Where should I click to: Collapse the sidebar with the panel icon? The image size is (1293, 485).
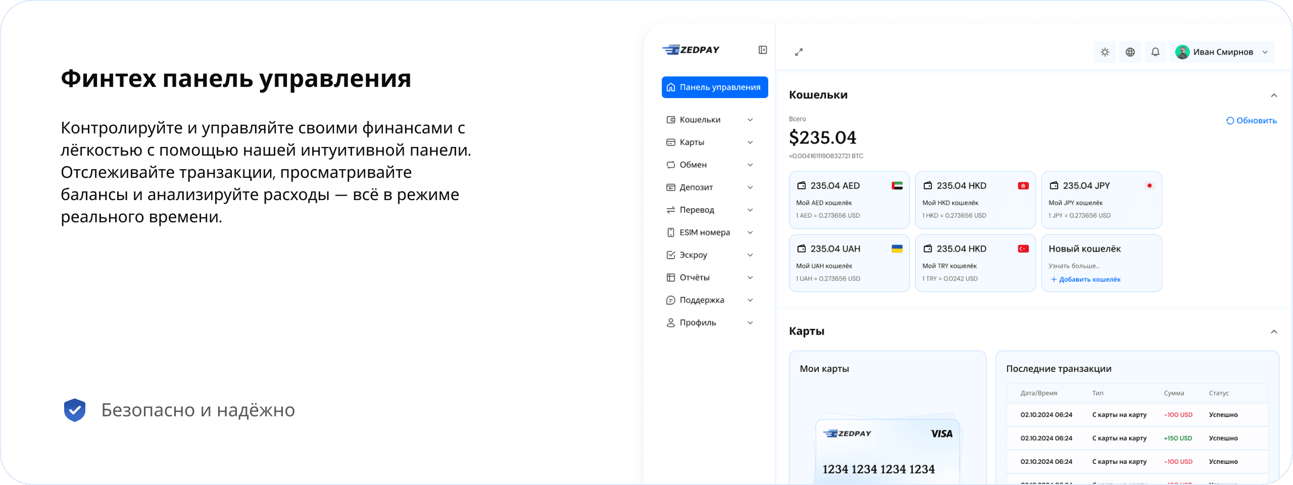click(x=763, y=50)
